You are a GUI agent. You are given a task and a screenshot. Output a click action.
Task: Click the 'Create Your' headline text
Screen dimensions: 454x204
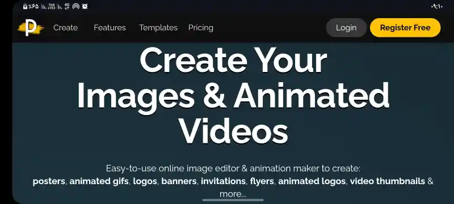coord(233,60)
